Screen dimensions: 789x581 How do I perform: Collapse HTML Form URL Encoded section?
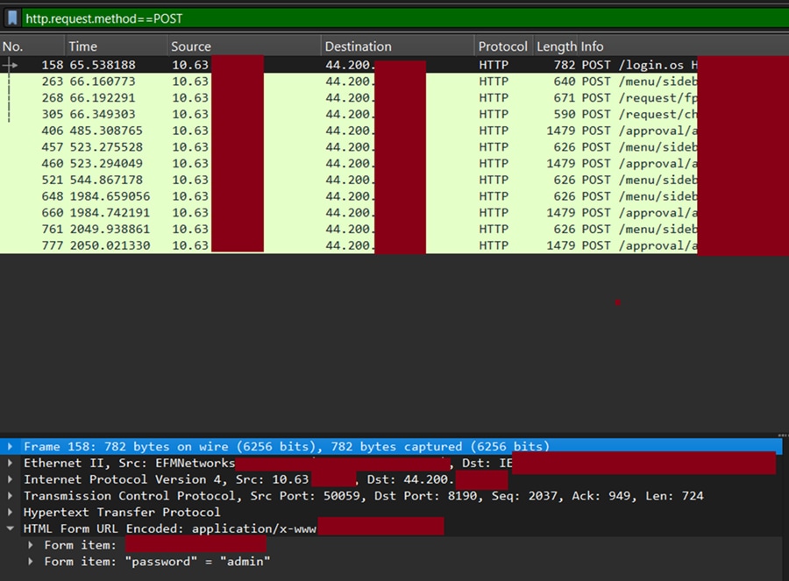10,528
